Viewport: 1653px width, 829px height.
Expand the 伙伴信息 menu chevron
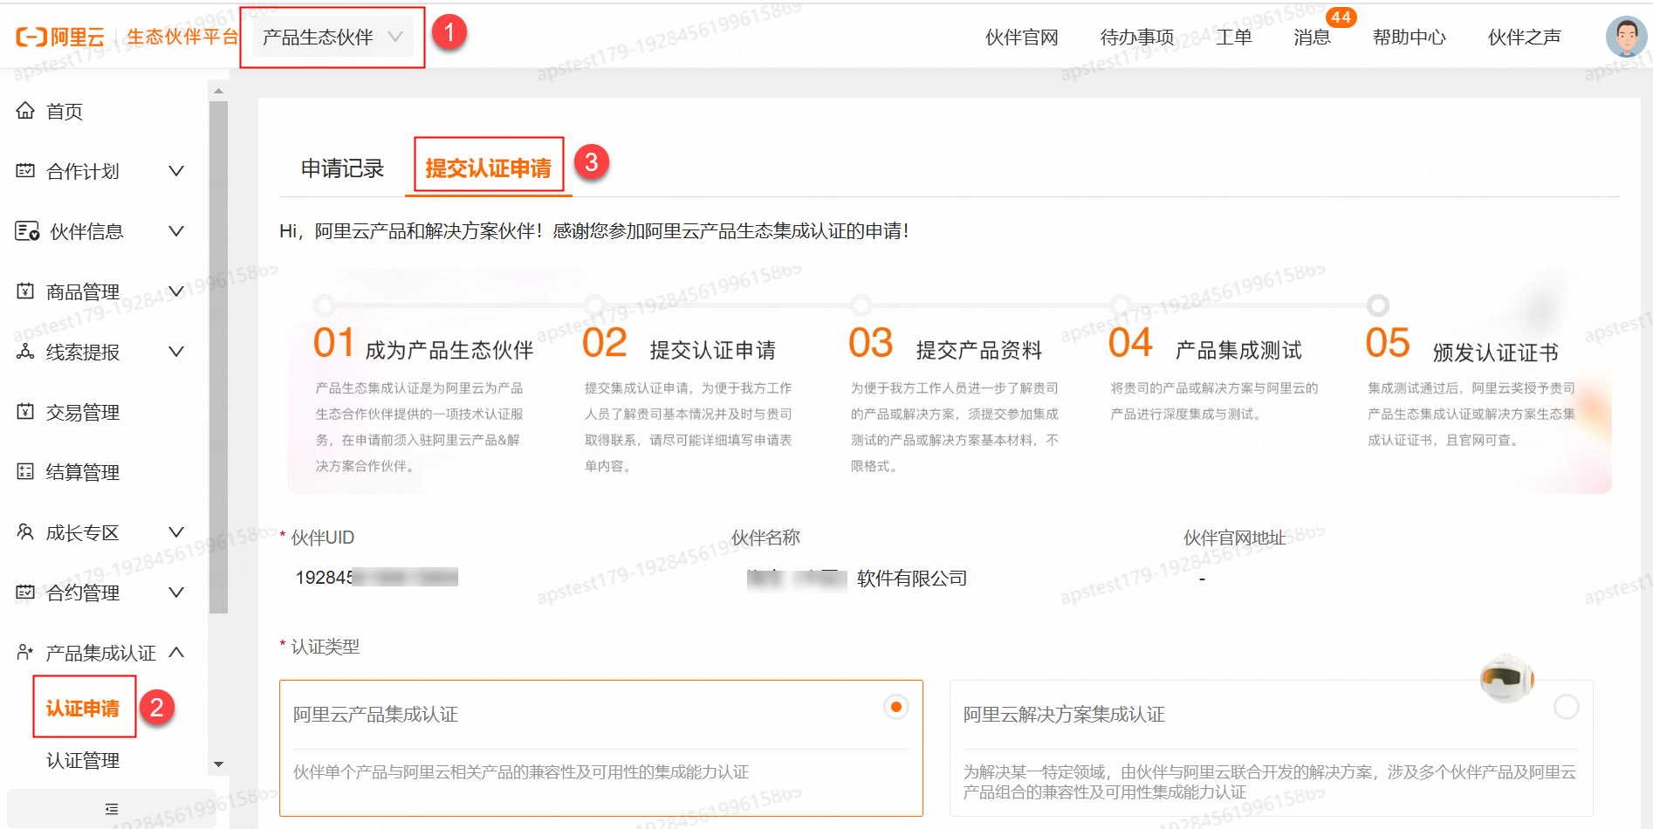click(x=176, y=231)
